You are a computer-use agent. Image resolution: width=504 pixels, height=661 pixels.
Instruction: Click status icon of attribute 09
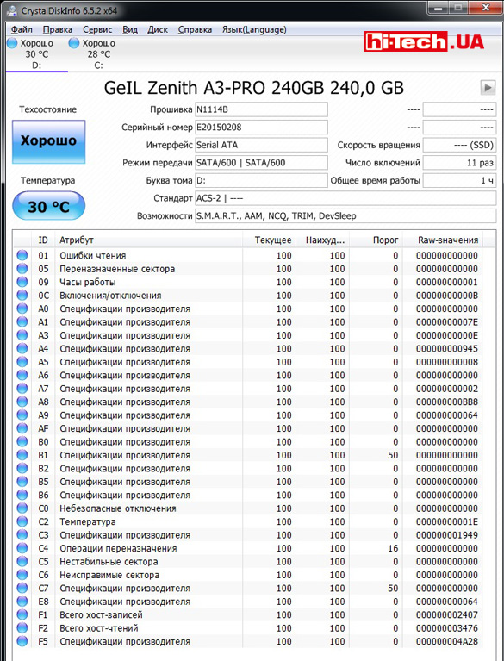point(22,282)
